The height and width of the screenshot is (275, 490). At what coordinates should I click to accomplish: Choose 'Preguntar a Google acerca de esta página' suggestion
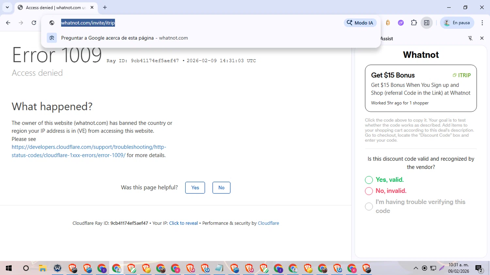[x=211, y=38]
